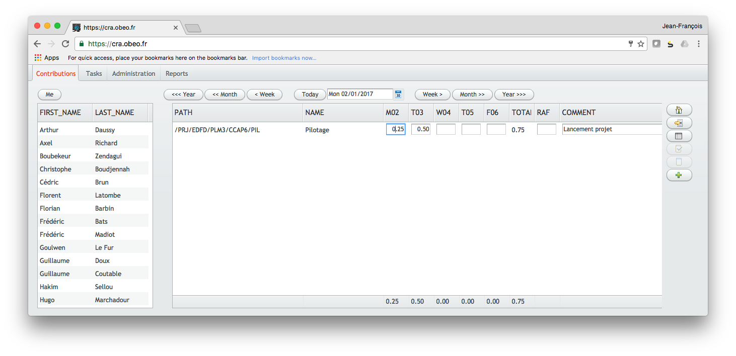Click the Lancement projet comment field
This screenshot has width=736, height=356.
point(612,129)
